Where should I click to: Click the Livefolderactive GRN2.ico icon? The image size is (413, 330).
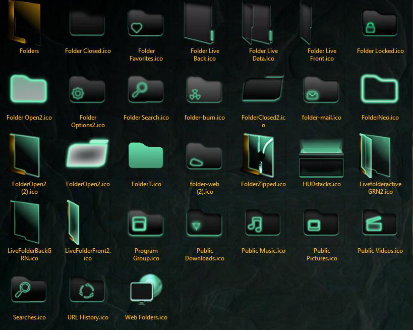pos(375,155)
